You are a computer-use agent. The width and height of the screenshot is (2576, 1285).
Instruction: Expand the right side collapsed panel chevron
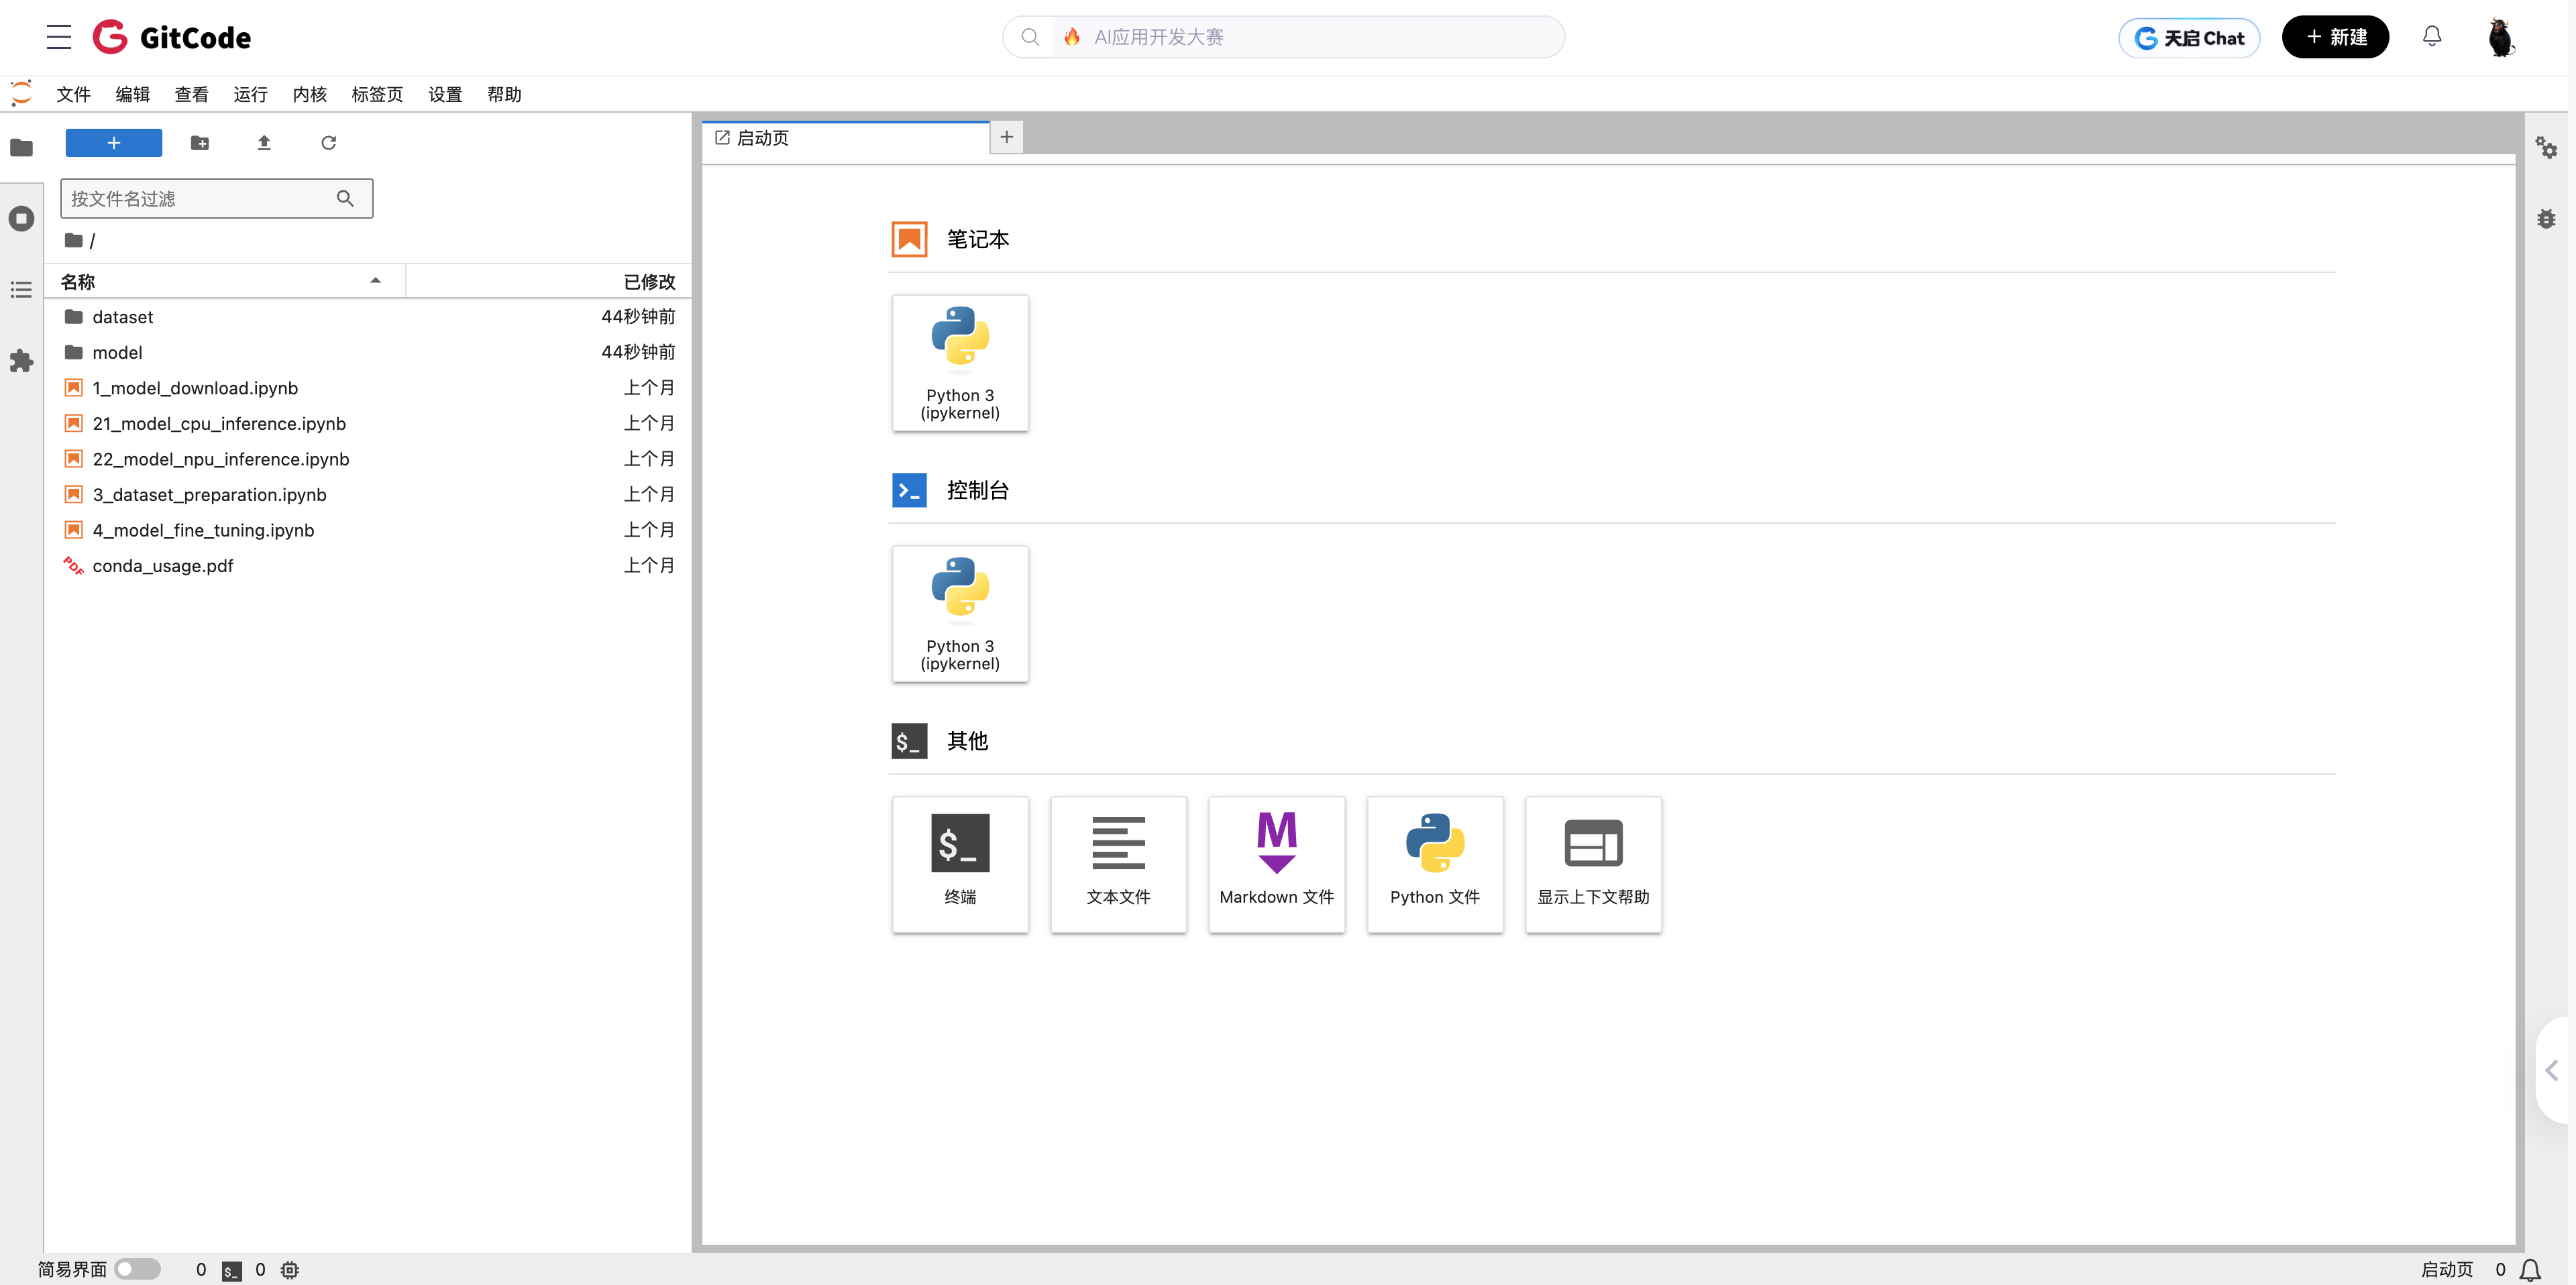(2551, 1070)
